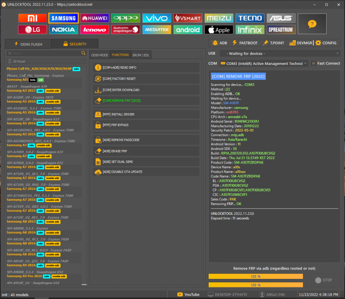Choose the Huawei brand logo
345x299 pixels.
[94, 18]
